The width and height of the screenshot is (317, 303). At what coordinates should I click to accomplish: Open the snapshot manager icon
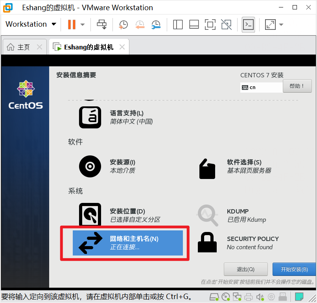(x=156, y=25)
